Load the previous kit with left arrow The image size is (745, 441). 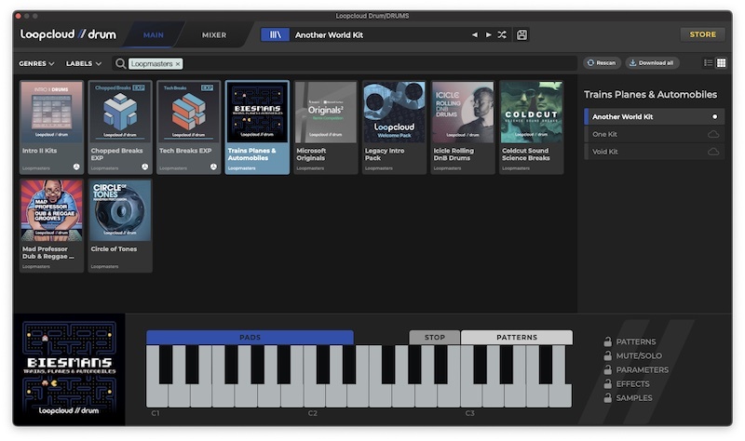[474, 34]
